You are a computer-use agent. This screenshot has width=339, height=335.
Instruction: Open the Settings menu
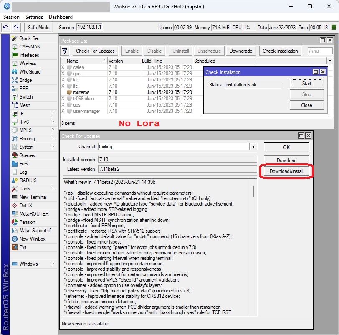34,17
